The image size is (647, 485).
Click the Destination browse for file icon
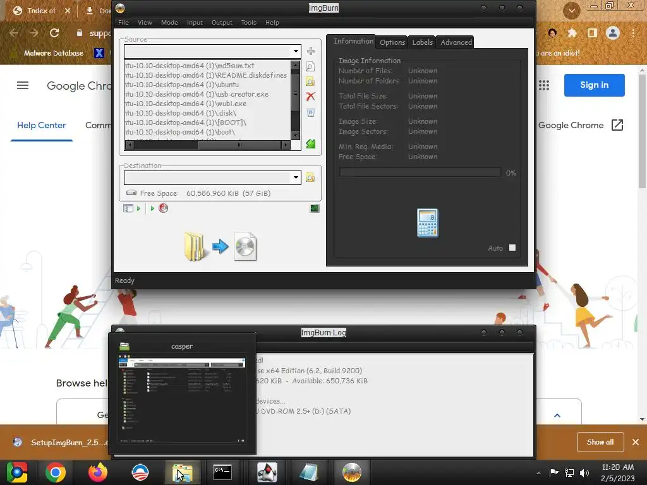pos(310,177)
